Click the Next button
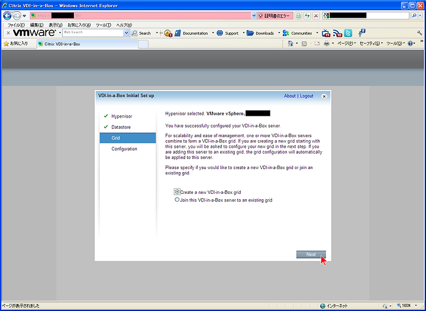 (x=311, y=255)
